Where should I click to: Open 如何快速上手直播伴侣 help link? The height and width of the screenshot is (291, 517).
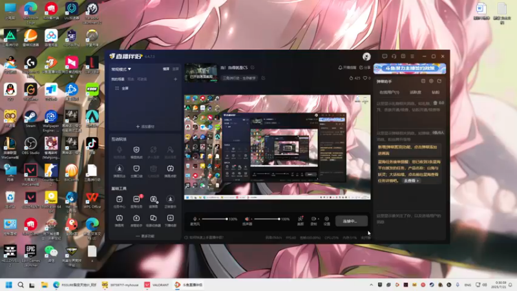[204, 237]
